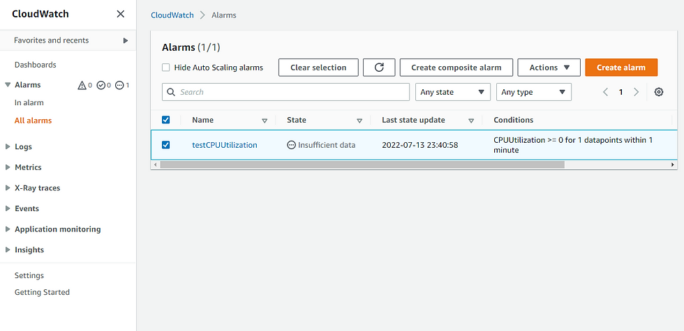Open the table preferences gear icon

point(659,92)
